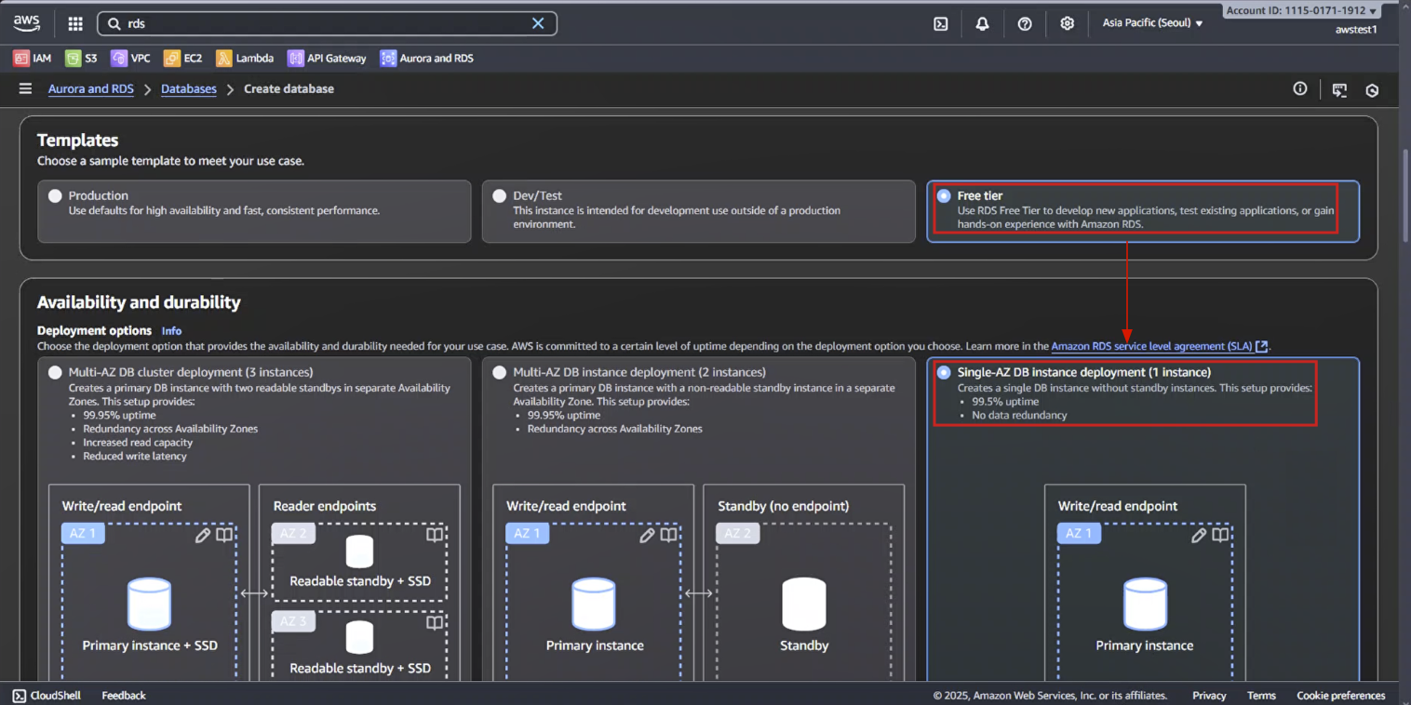Screen dimensions: 1411x705
Task: Open the info panel icon near breadcrumb
Action: coord(1299,88)
